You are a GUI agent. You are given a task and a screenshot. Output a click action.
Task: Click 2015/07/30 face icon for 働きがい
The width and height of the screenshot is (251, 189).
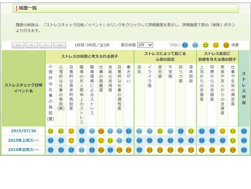tap(128, 131)
